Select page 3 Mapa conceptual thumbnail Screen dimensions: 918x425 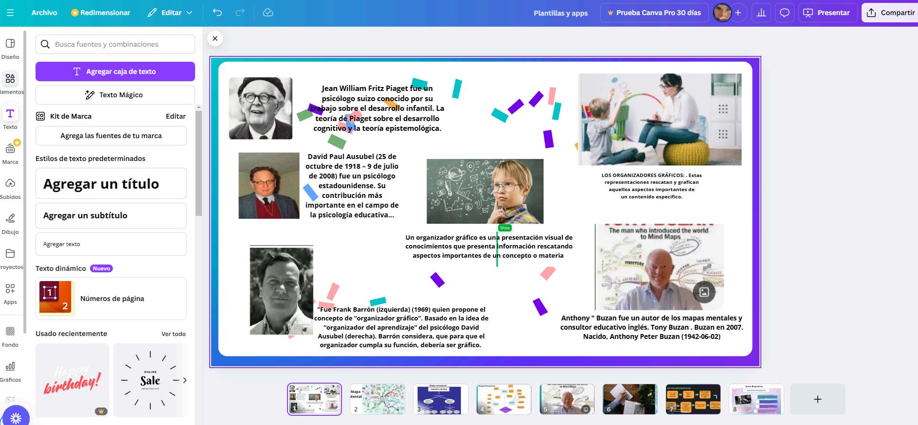point(441,399)
